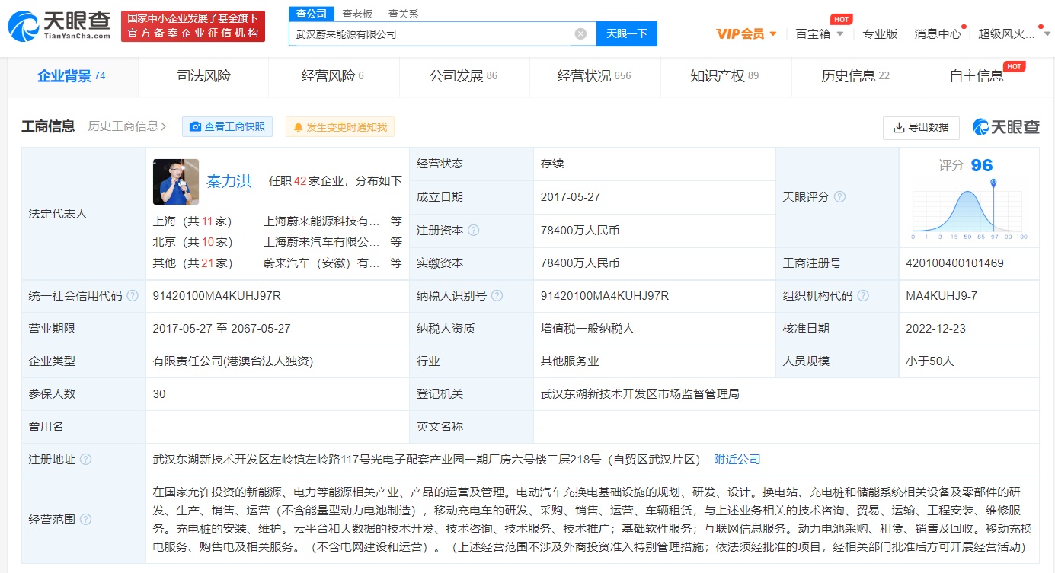The image size is (1055, 573).
Task: Click the TianYanCha logo icon
Action: coord(23,25)
